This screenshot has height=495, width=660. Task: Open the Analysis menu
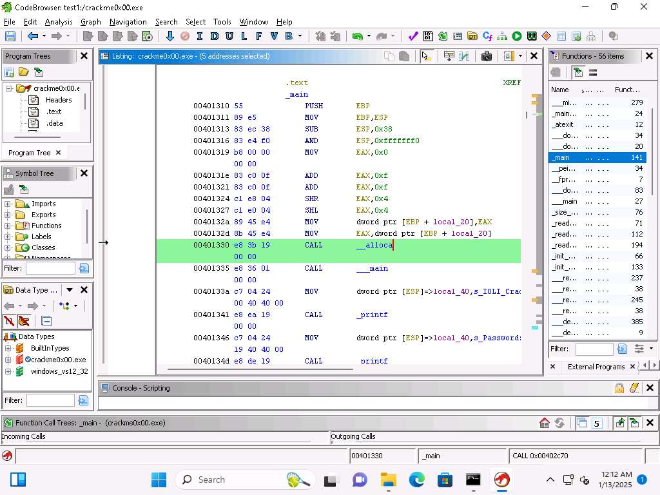tap(59, 21)
